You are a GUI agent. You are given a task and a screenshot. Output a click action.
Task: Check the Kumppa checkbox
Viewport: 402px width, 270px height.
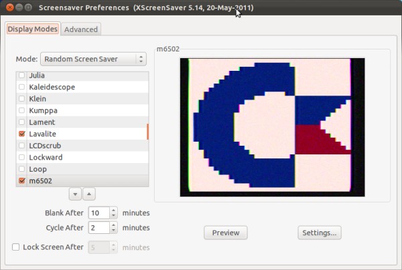pyautogui.click(x=22, y=110)
